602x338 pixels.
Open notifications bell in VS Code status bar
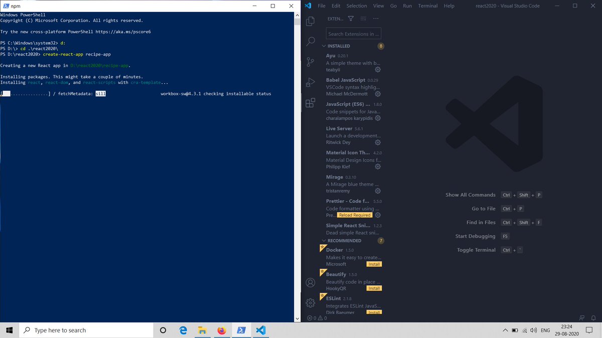[593, 318]
